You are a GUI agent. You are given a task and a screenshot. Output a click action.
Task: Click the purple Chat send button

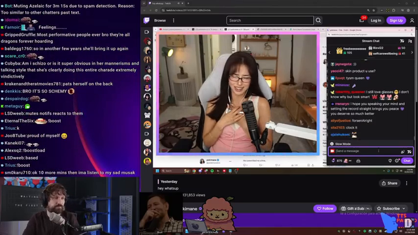click(x=407, y=161)
